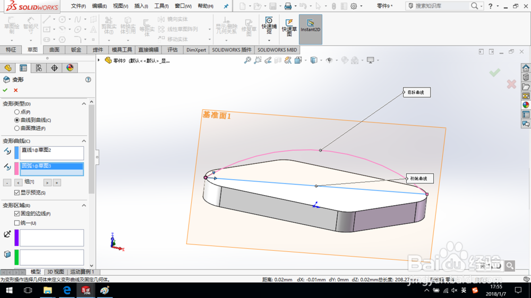Click the next group arrow button

(x=47, y=182)
